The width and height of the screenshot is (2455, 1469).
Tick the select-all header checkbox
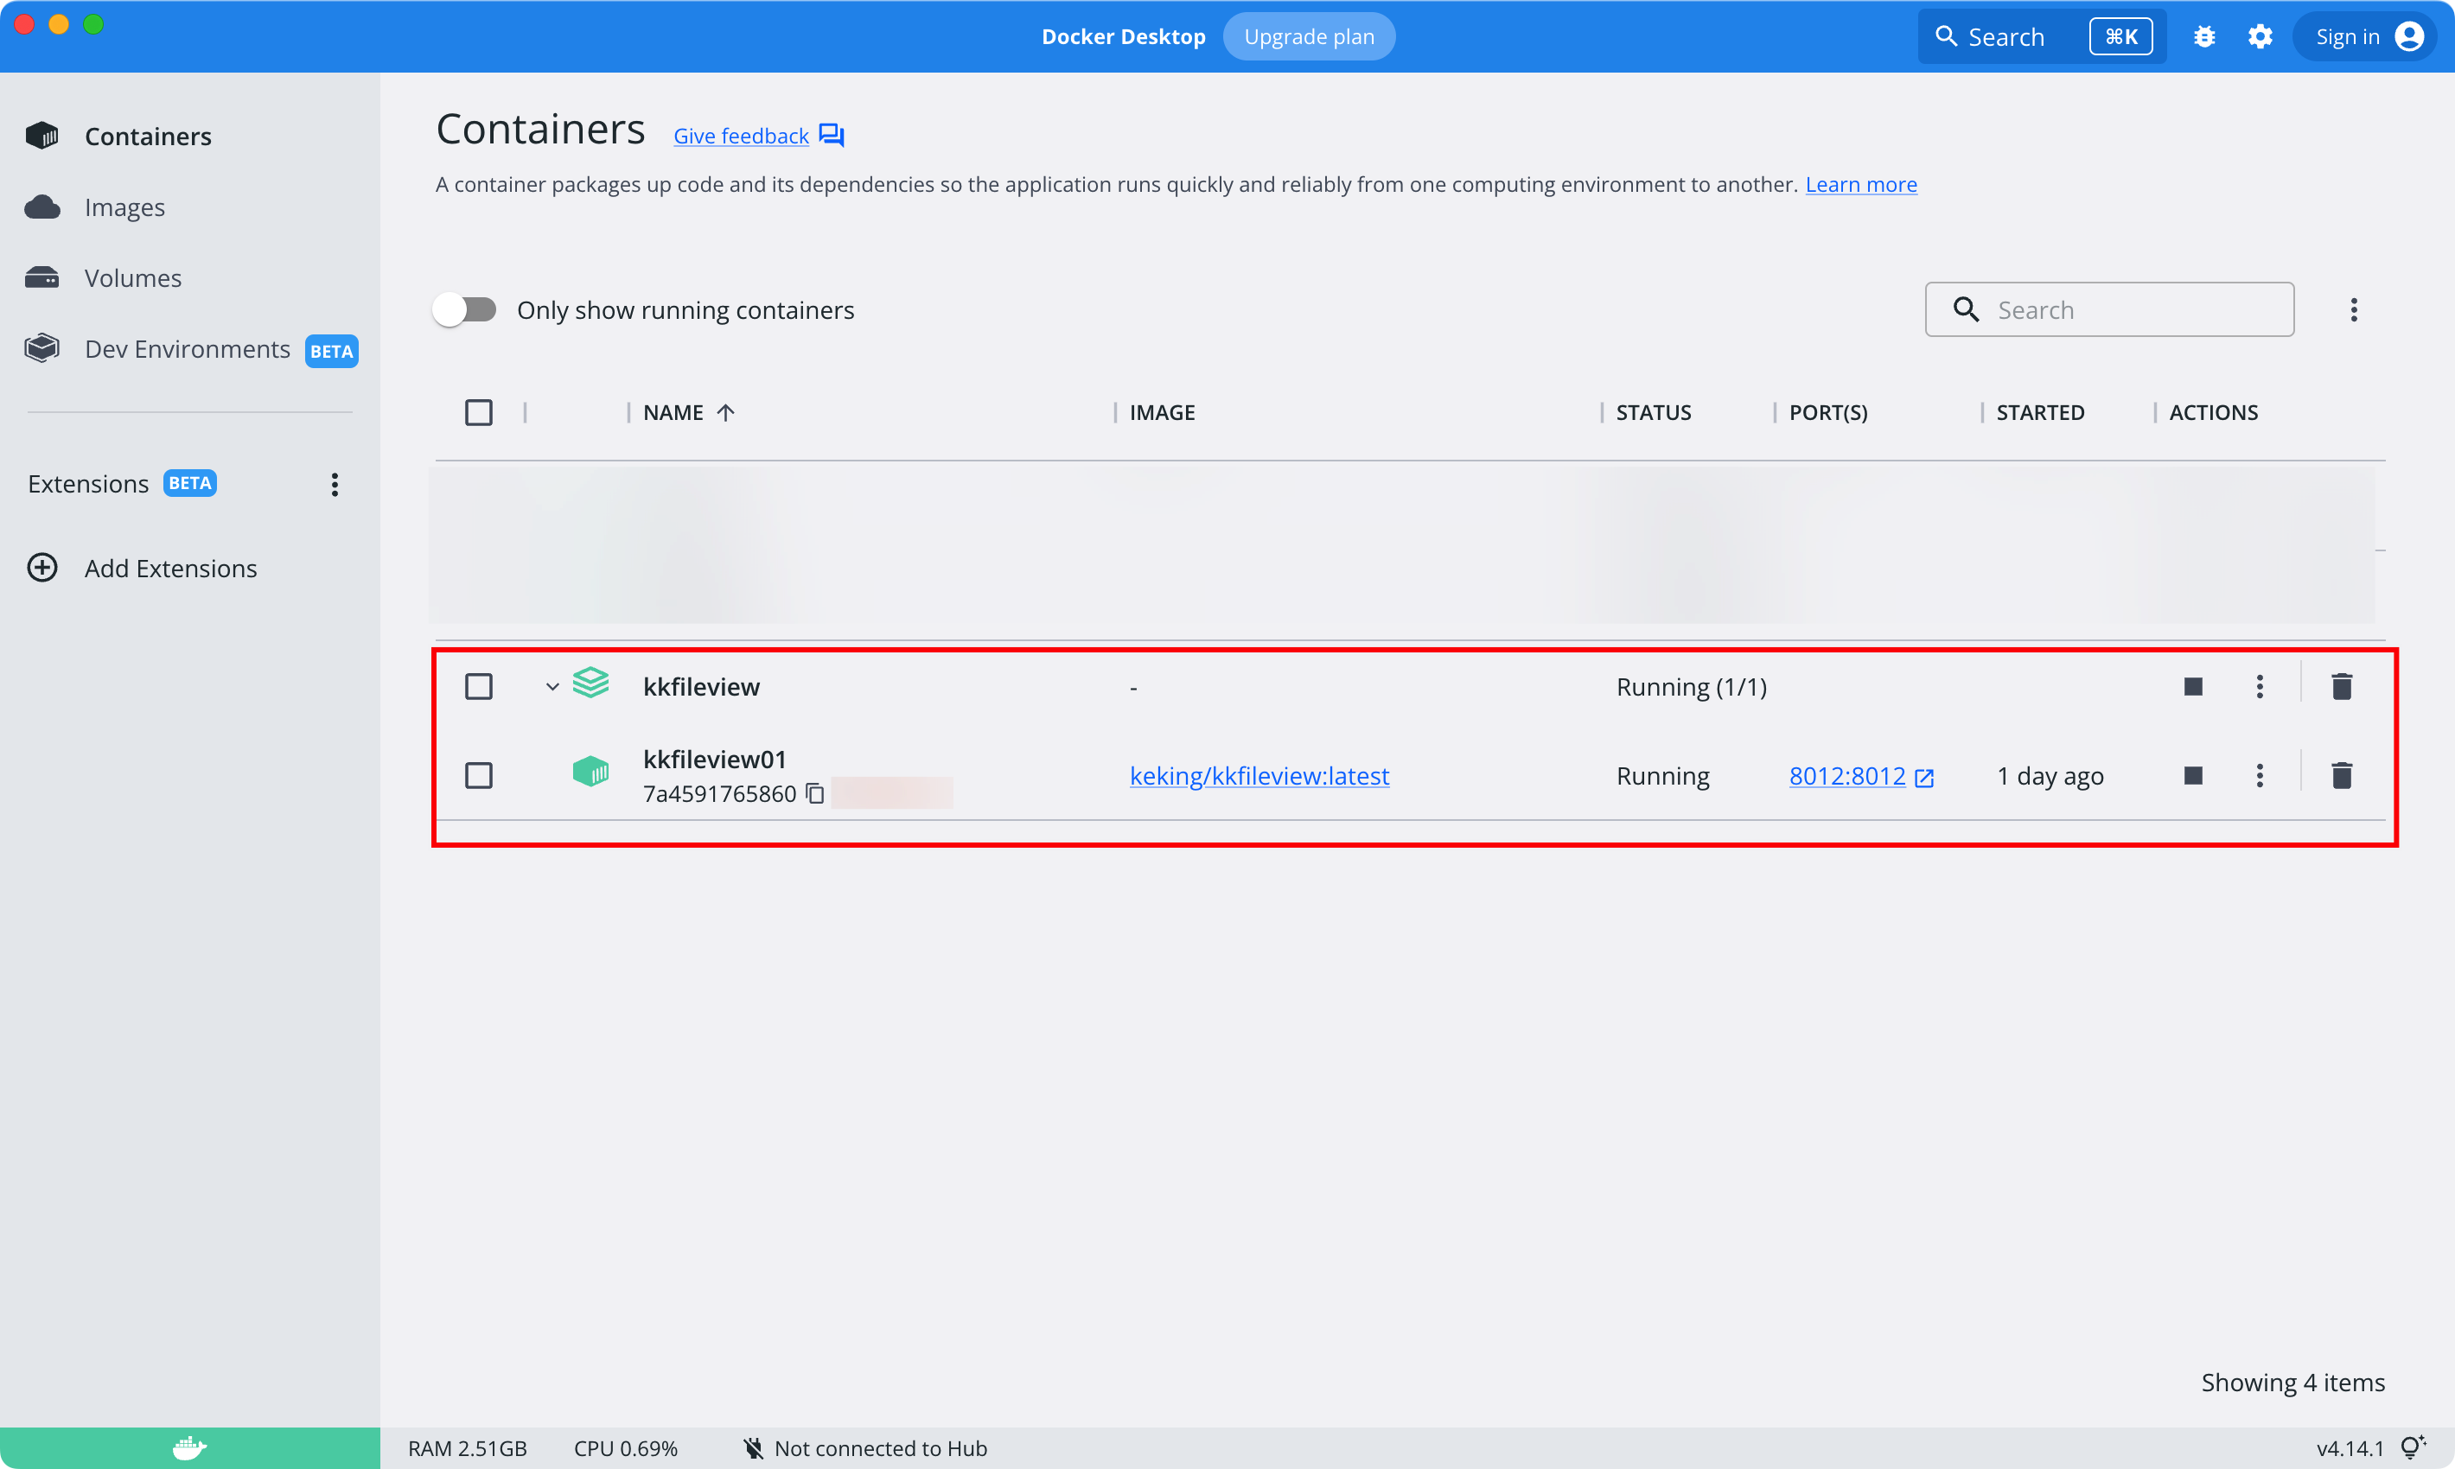479,413
